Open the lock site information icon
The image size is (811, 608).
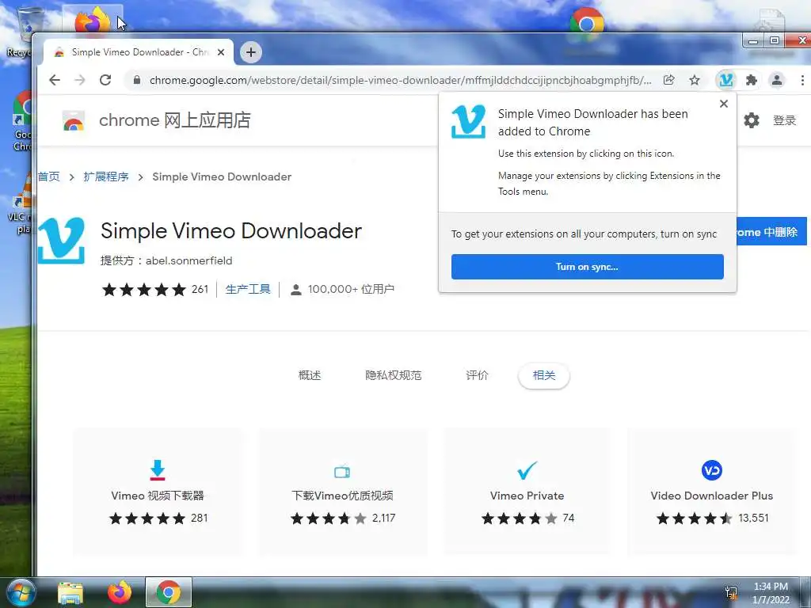tap(136, 80)
